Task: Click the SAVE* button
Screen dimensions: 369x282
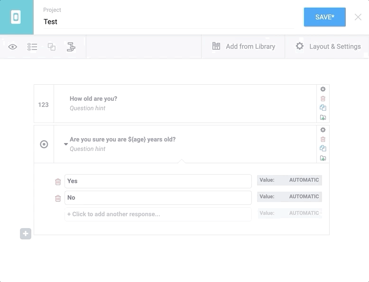Action: 324,17
